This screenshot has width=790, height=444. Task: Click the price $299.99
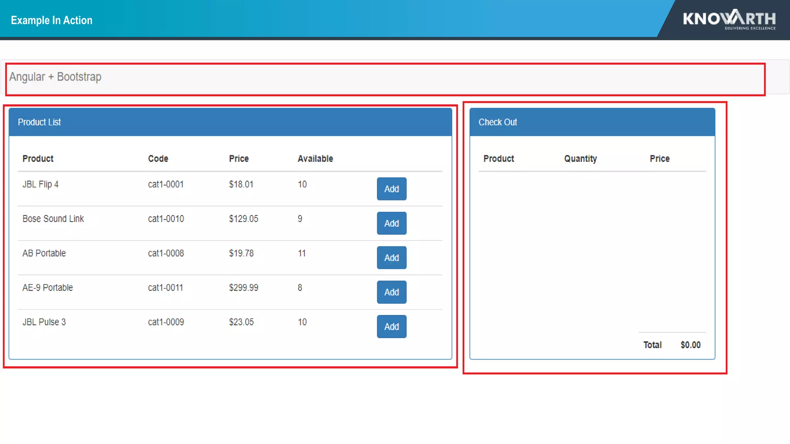(x=243, y=288)
